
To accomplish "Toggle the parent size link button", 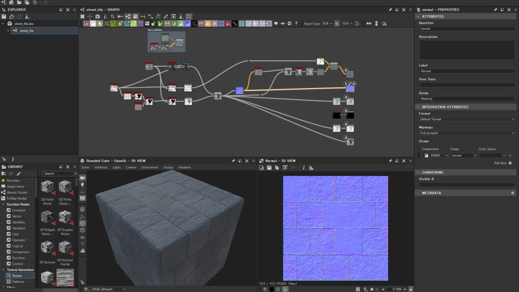I will coord(337,23).
